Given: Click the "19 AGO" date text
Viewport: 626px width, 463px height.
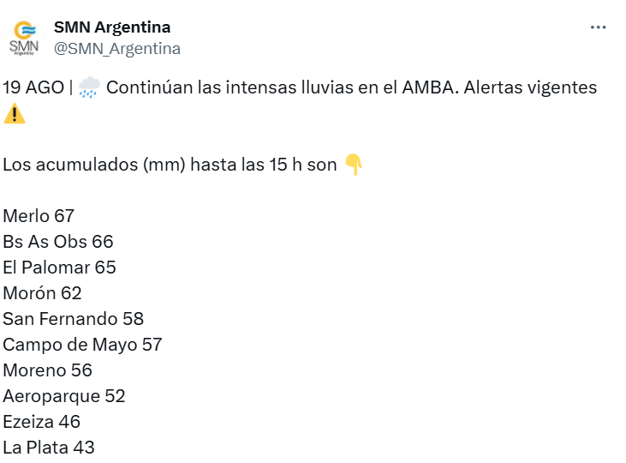Looking at the screenshot, I should (x=33, y=87).
